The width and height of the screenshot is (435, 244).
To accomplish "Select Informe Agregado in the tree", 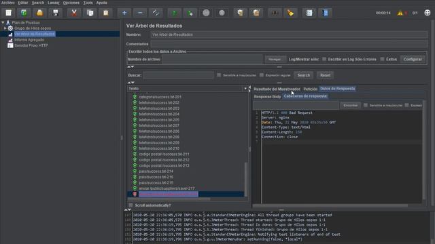I will pos(29,40).
